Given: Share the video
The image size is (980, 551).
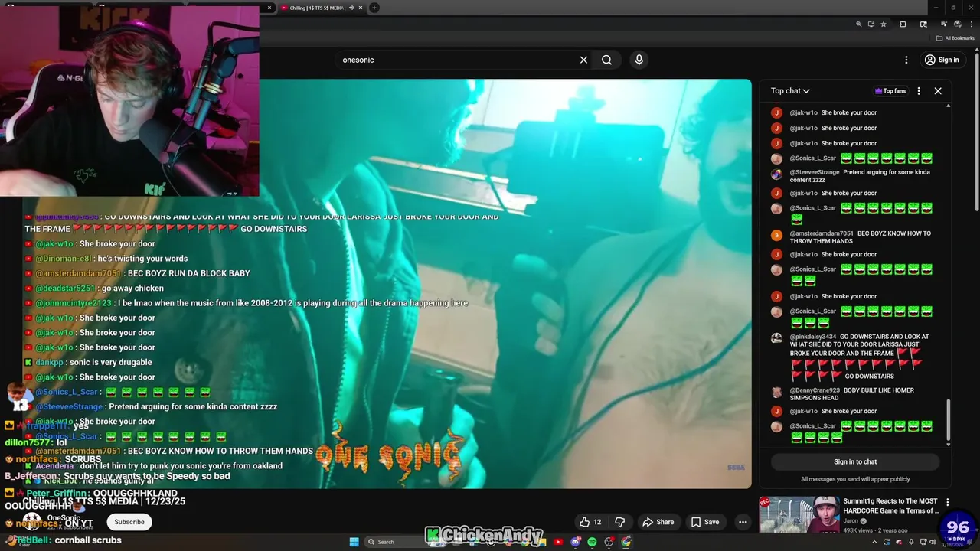Looking at the screenshot, I should tap(658, 522).
